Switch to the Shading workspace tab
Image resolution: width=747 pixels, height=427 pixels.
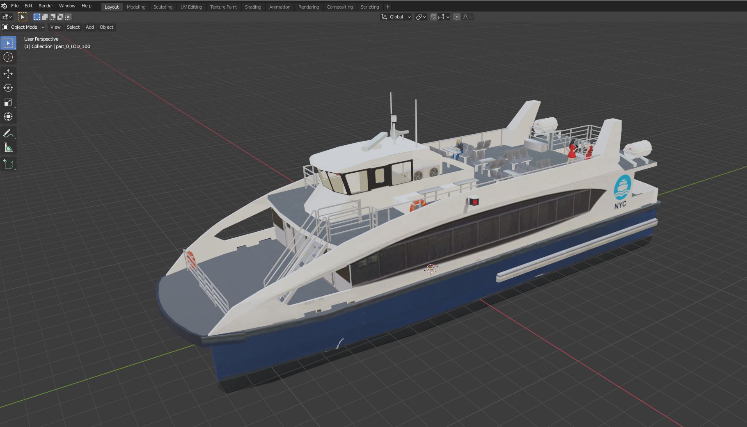click(253, 7)
